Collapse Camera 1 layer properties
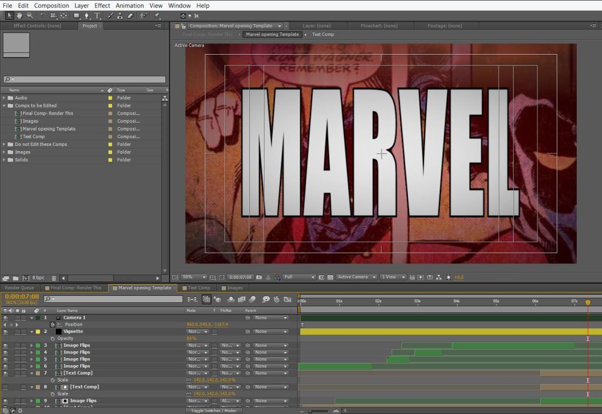This screenshot has height=414, width=602. (x=32, y=318)
